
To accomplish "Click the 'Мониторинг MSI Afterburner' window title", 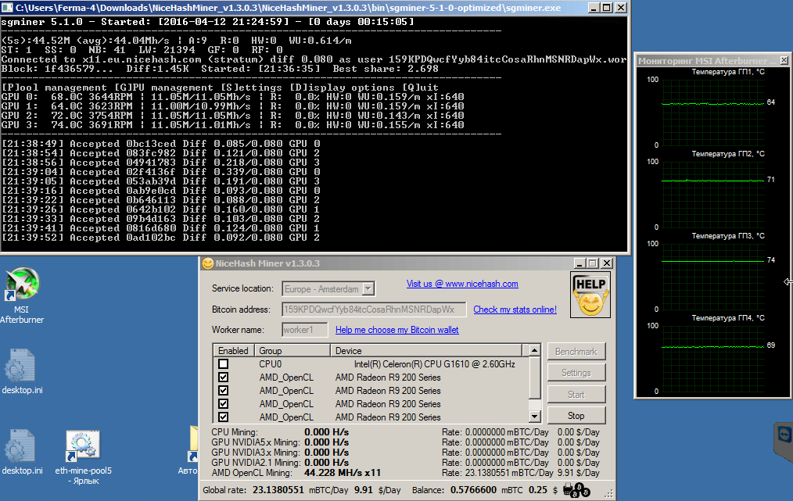I will [x=706, y=61].
